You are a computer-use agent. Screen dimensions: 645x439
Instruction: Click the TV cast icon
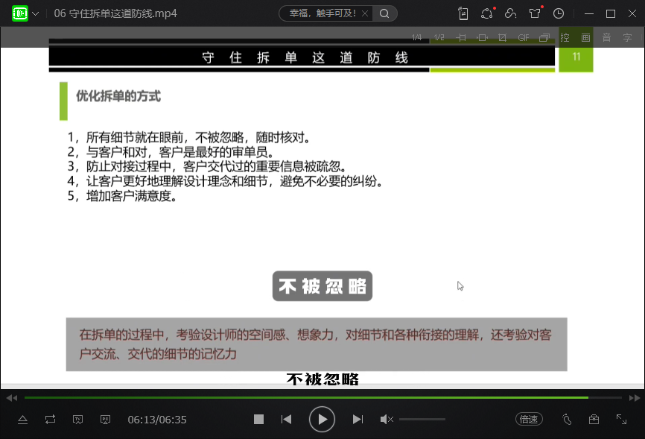tap(77, 420)
